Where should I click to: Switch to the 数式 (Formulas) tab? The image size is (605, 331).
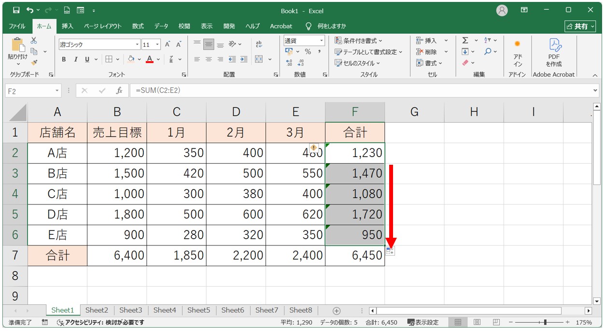[138, 26]
